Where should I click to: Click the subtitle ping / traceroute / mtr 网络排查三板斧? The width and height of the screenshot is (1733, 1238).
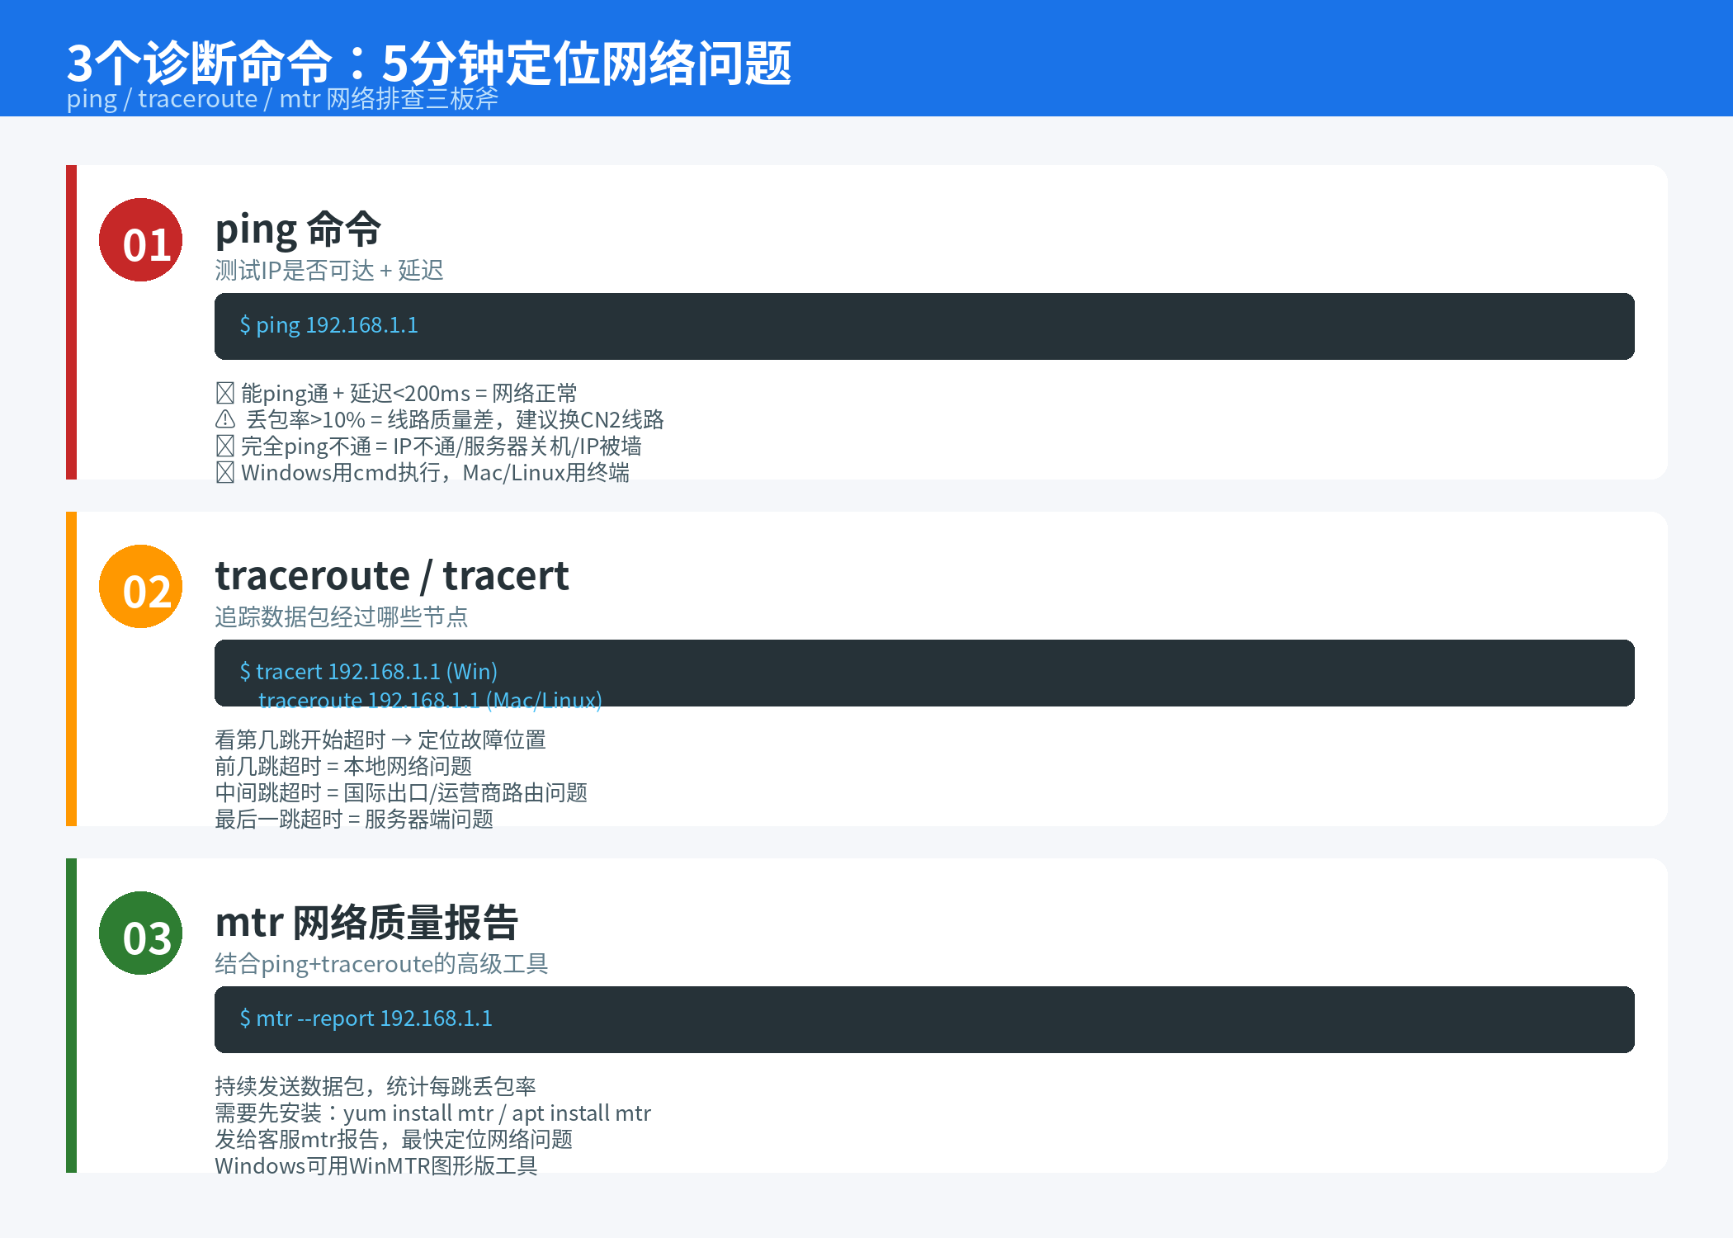[x=282, y=99]
